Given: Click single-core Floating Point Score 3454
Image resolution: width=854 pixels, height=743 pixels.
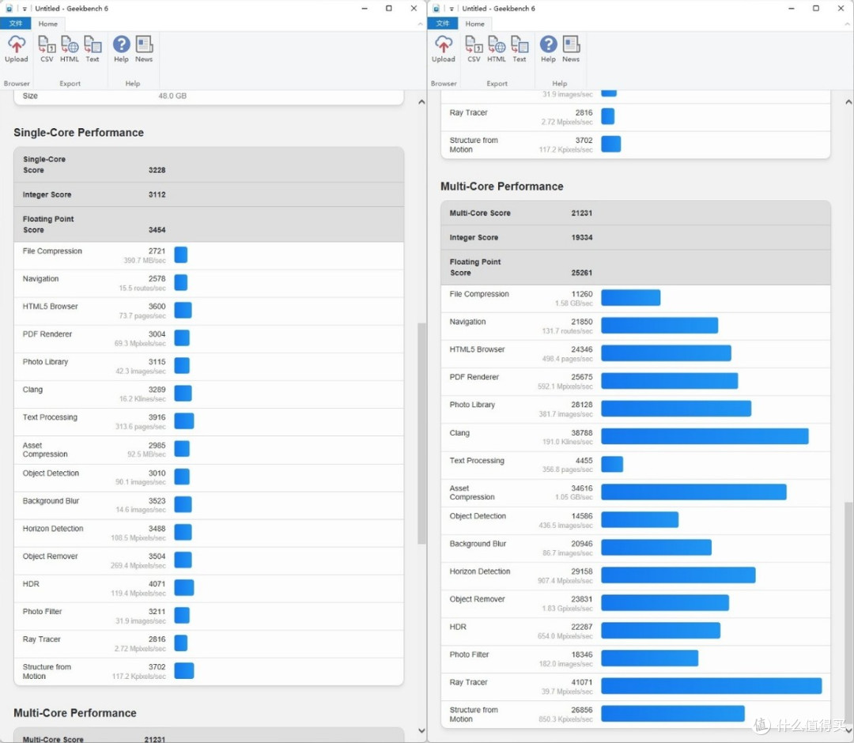Looking at the screenshot, I should coord(157,230).
